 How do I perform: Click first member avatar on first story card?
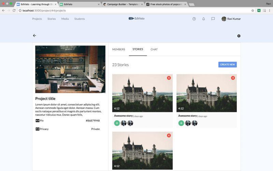(x=124, y=123)
